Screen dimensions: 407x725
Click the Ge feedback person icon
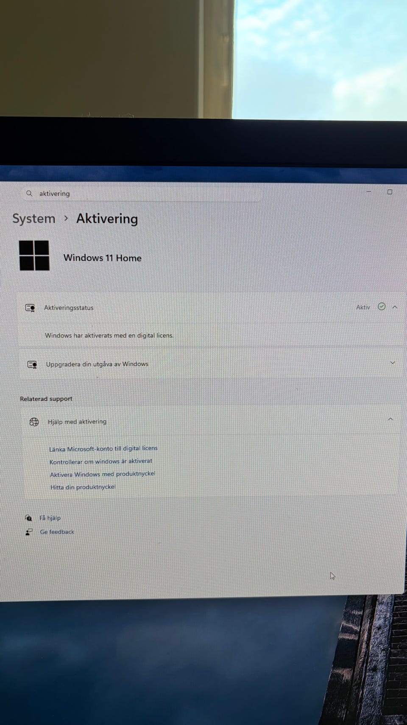(x=29, y=532)
